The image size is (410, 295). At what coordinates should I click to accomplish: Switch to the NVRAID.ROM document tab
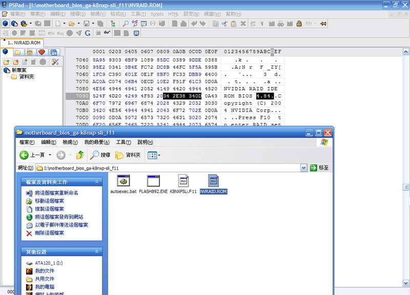pyautogui.click(x=24, y=43)
